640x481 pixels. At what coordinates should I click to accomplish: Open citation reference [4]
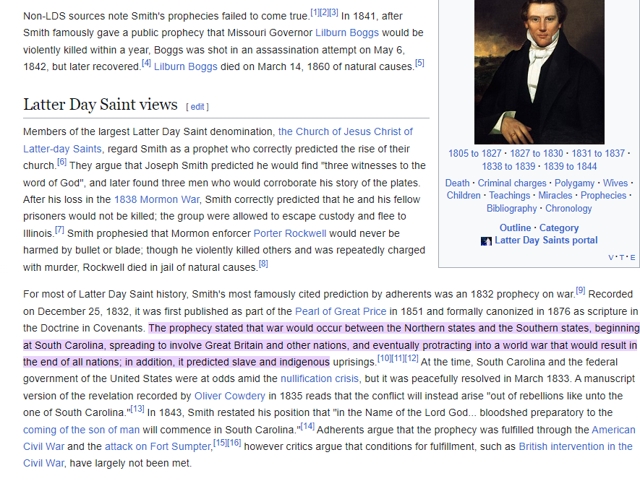click(x=146, y=63)
